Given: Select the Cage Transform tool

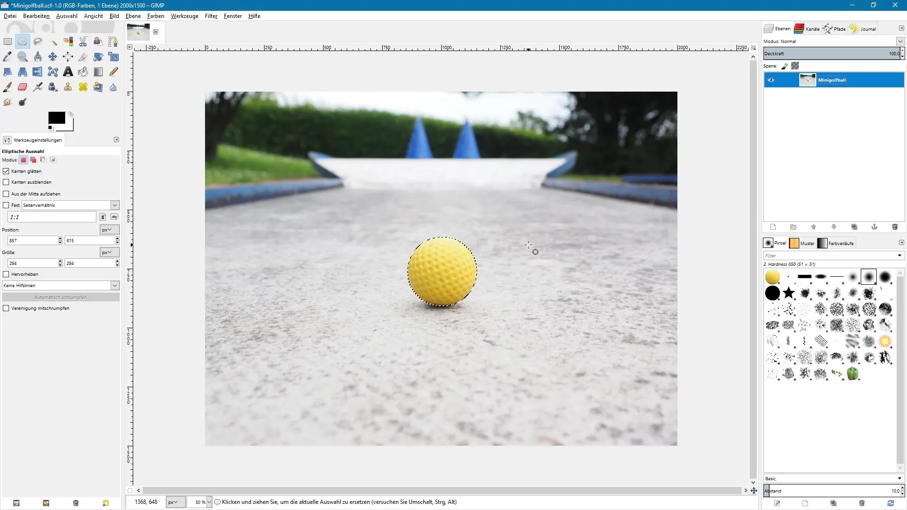Looking at the screenshot, I should click(x=53, y=72).
